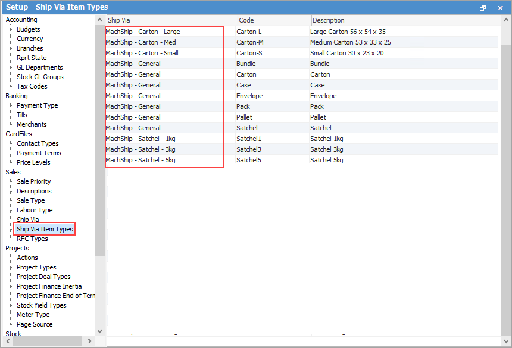Image resolution: width=512 pixels, height=348 pixels.
Task: Click the grid scroll down arrow
Action: click(506, 341)
